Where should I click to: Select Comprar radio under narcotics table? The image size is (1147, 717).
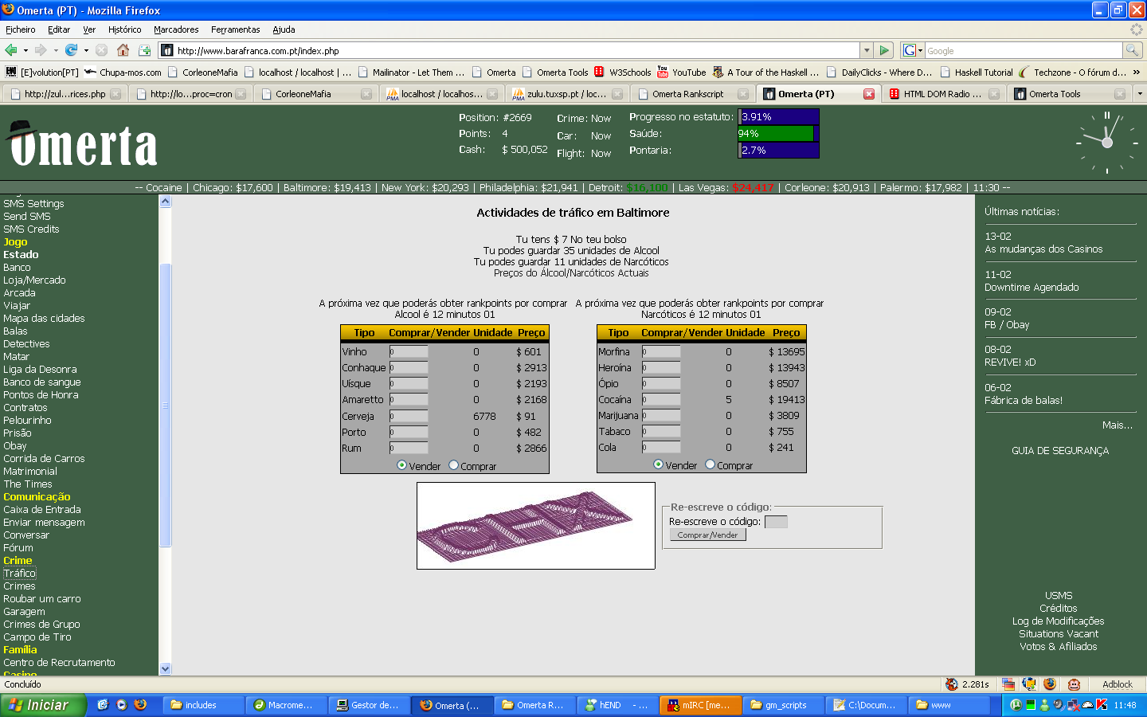(x=711, y=465)
